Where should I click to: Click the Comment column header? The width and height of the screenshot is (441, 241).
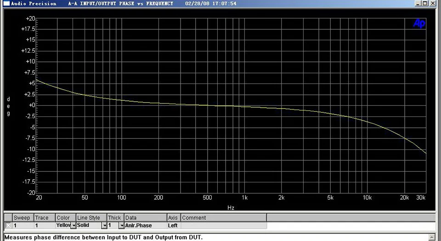click(224, 218)
